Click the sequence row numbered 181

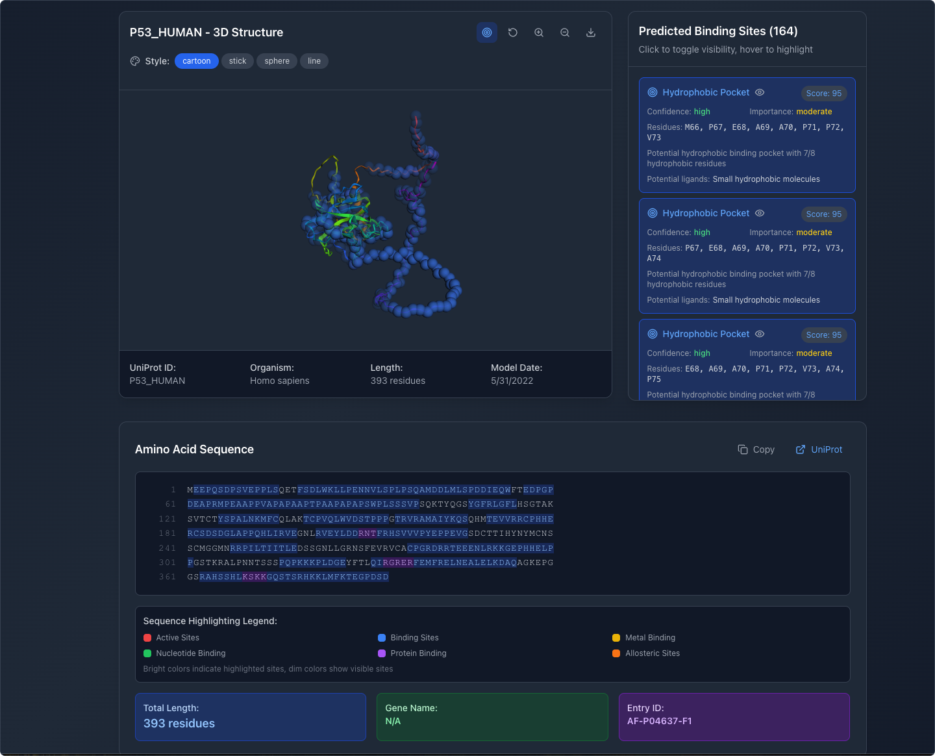click(x=370, y=533)
